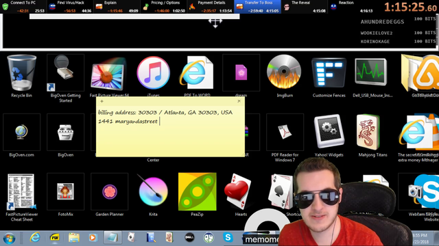This screenshot has width=439, height=246.
Task: Open Skype from the taskbar
Action: pyautogui.click(x=228, y=238)
